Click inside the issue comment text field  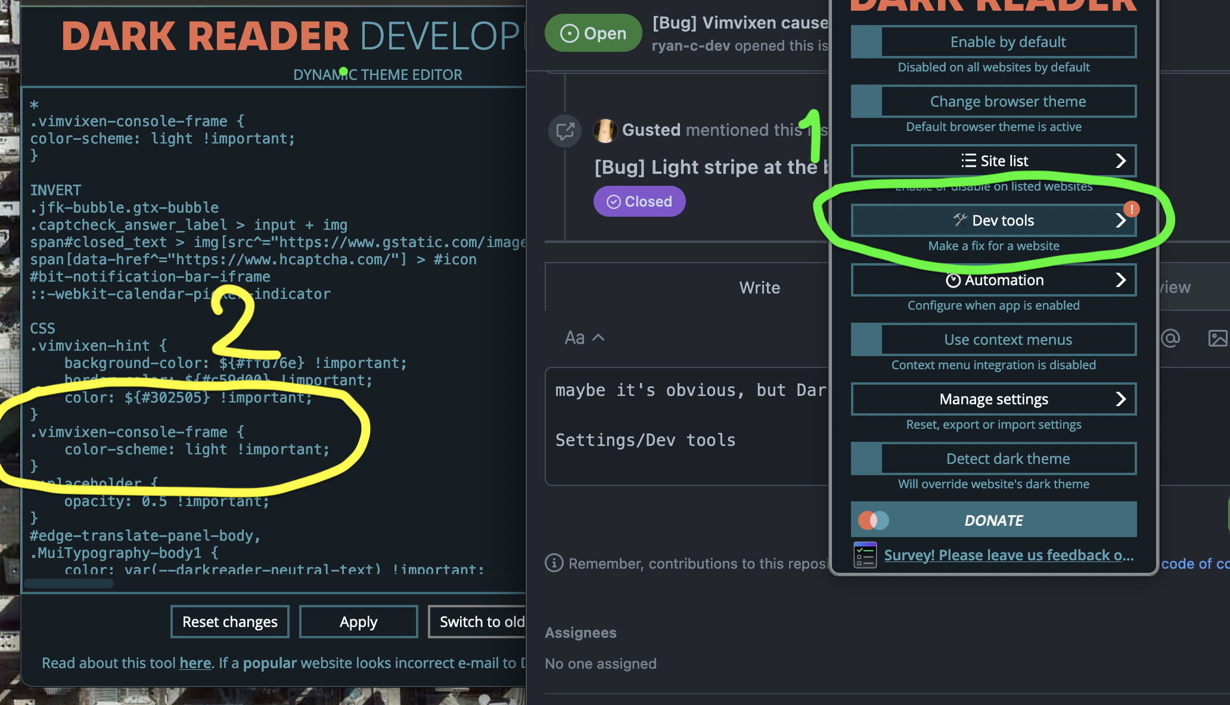click(x=685, y=429)
